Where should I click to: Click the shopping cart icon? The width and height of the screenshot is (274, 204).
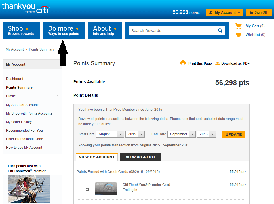pyautogui.click(x=239, y=26)
